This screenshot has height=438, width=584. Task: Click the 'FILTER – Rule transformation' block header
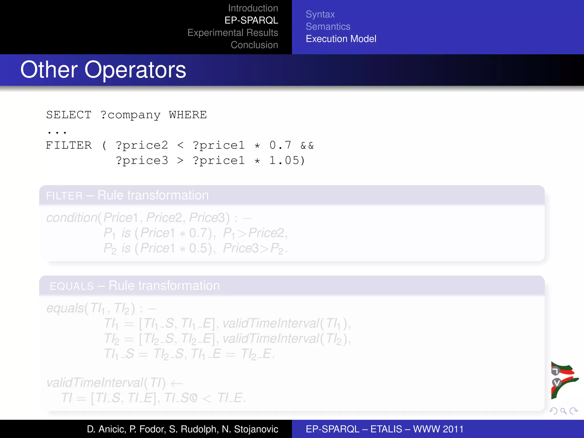[x=292, y=195]
